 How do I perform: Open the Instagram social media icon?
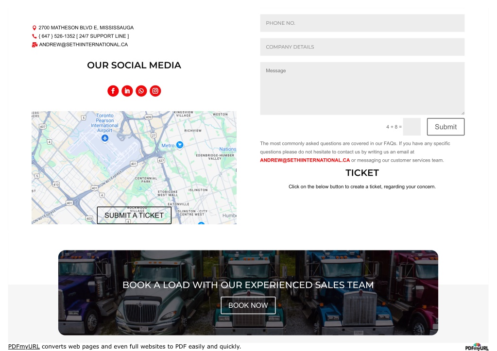155,91
